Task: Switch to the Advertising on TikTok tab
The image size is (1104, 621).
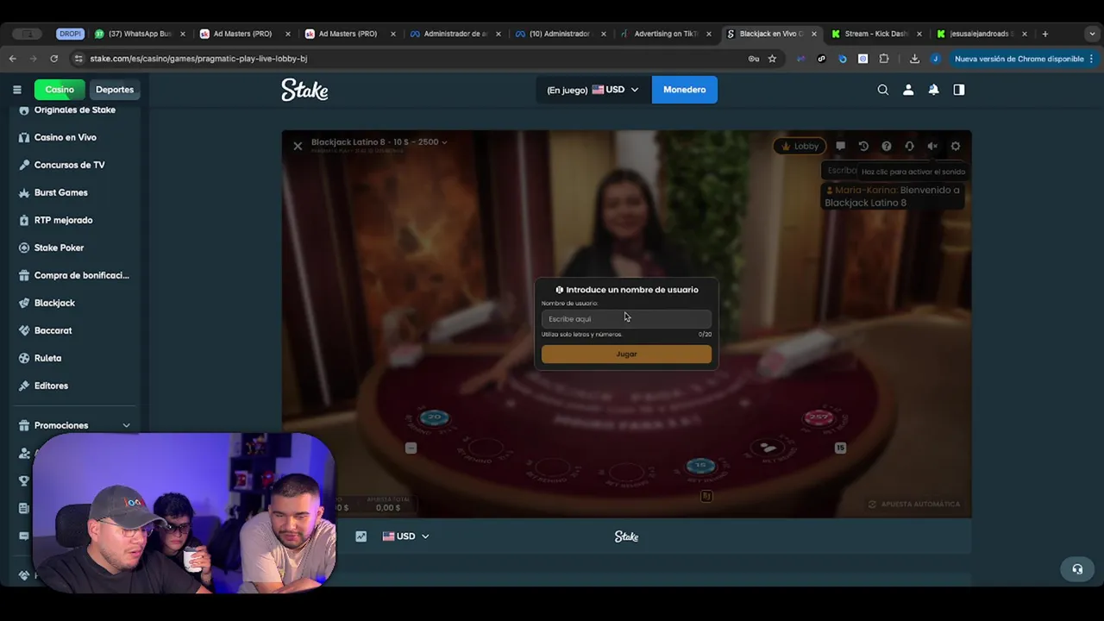Action: [x=665, y=34]
